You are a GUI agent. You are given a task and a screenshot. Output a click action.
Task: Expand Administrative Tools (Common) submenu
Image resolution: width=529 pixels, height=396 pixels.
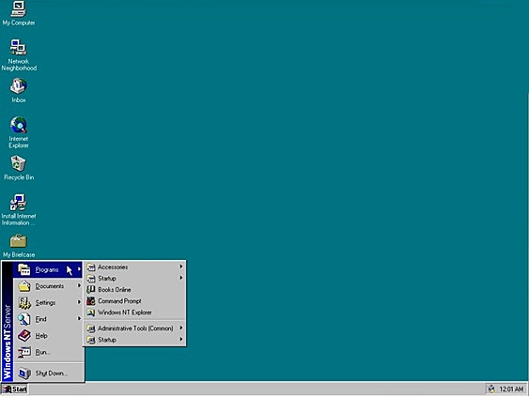coord(134,328)
